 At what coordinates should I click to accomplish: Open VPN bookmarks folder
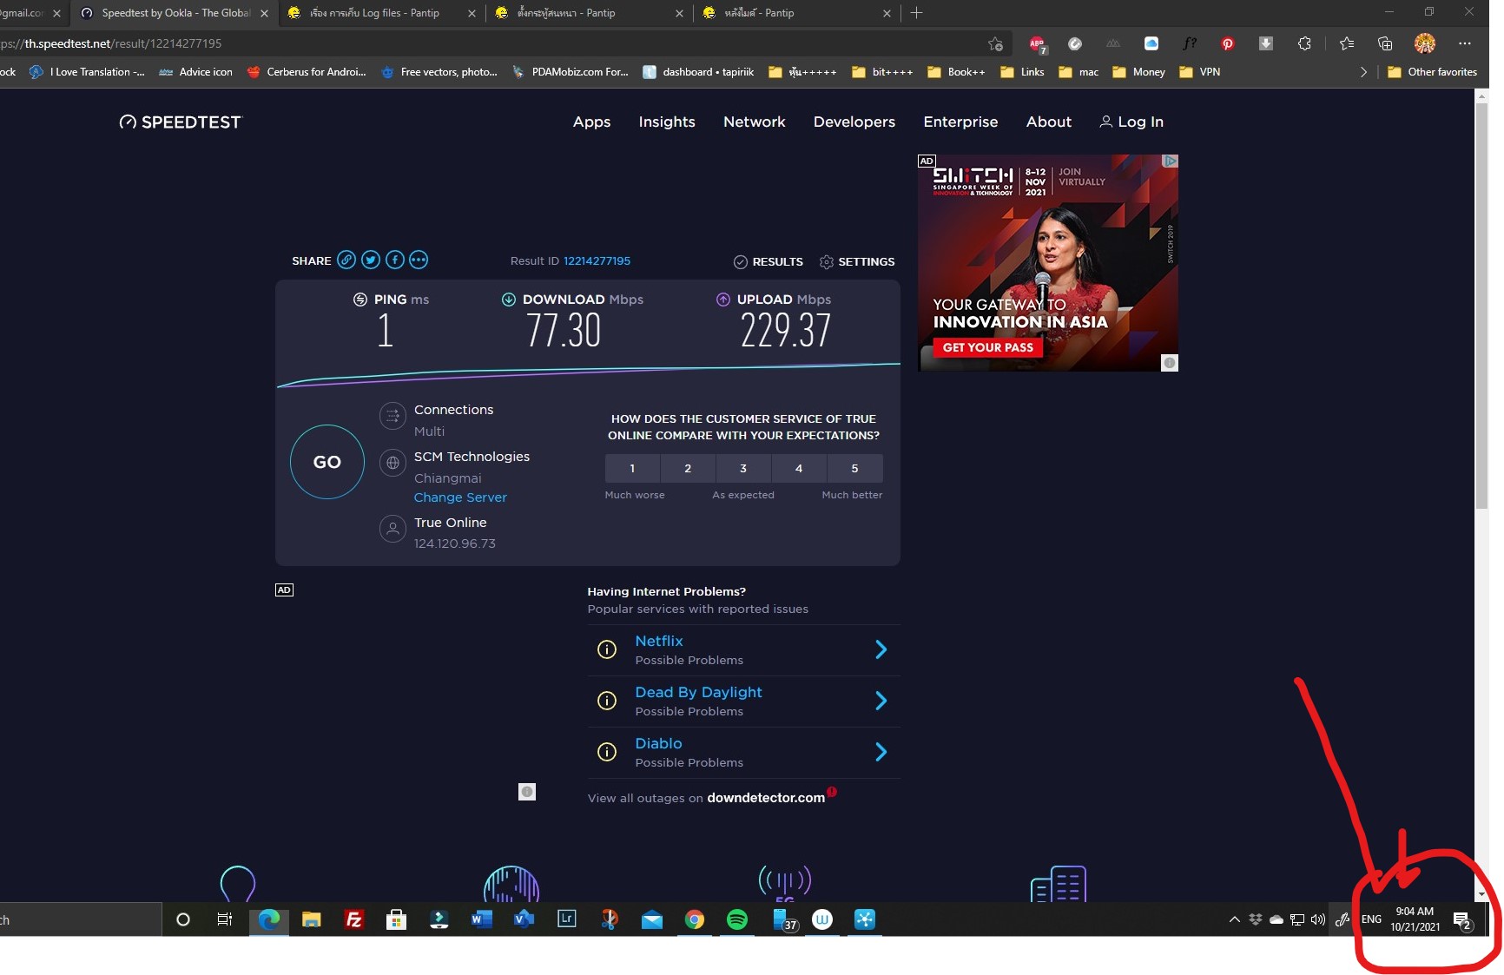tap(1200, 72)
